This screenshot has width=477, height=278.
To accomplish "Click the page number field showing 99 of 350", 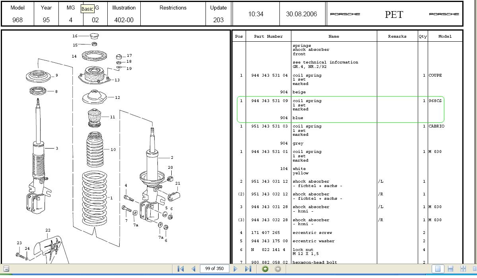I will [214, 268].
